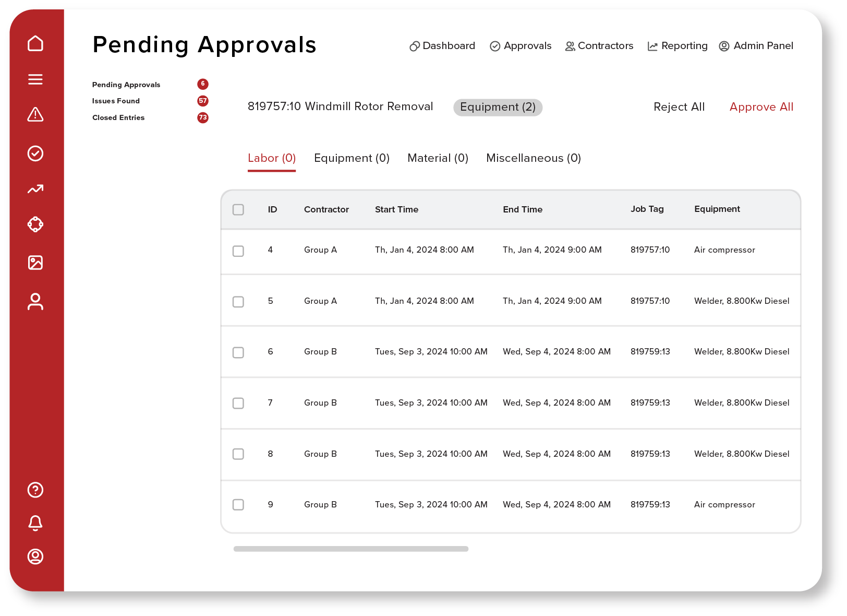847x616 pixels.
Task: Click the Reporting chart icon in top navigation
Action: 652,46
